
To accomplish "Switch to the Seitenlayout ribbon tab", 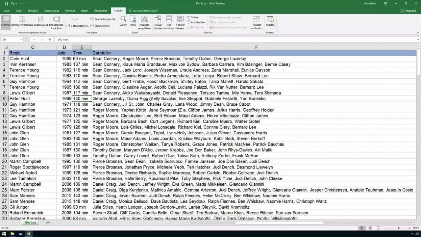I will point(52,11).
